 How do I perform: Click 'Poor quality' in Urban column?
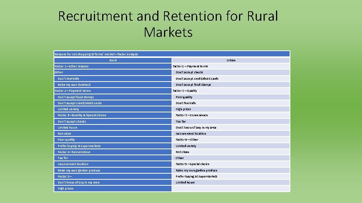pyautogui.click(x=231, y=97)
